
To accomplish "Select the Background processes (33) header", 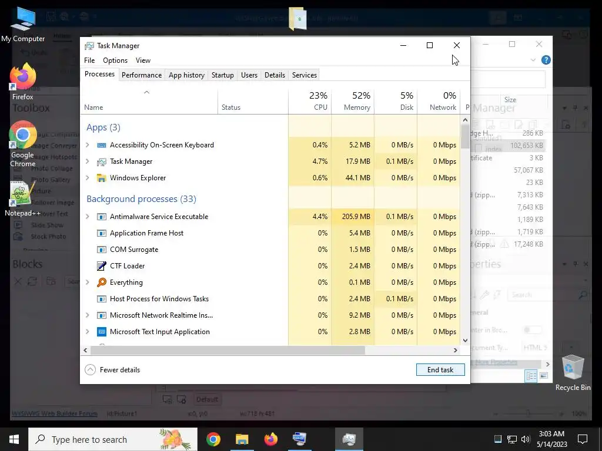I will click(141, 199).
